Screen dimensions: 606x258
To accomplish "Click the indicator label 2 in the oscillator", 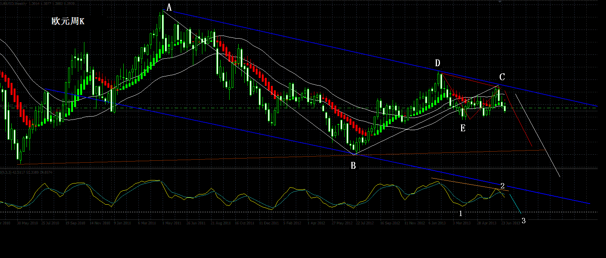I will pyautogui.click(x=502, y=186).
